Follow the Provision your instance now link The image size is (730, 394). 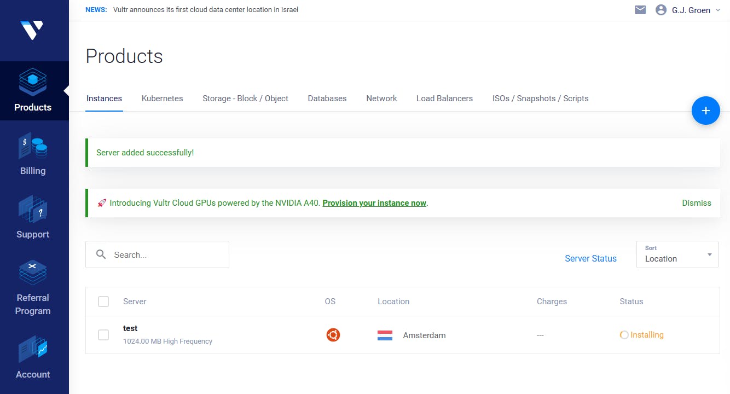coord(374,203)
